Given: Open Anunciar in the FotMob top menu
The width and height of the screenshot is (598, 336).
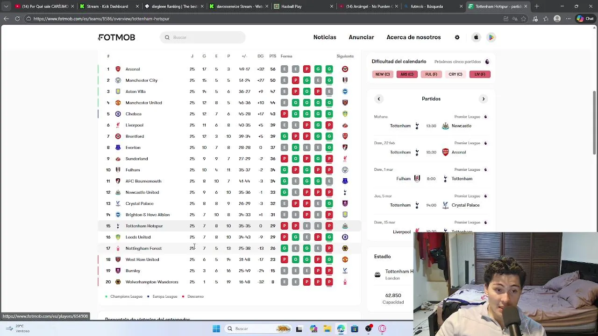Looking at the screenshot, I should pyautogui.click(x=361, y=37).
